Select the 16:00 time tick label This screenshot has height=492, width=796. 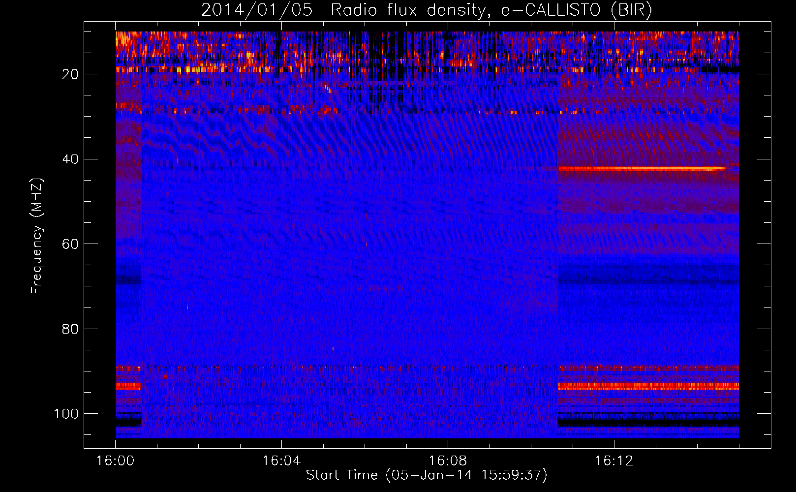coord(116,461)
